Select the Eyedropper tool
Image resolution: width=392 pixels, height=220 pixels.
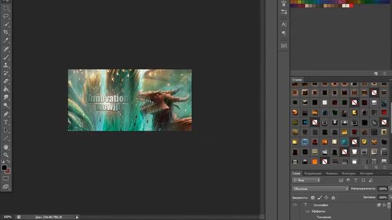[6, 40]
